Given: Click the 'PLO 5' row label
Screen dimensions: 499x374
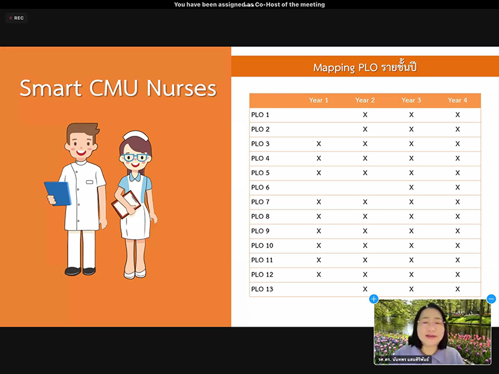Looking at the screenshot, I should (260, 173).
